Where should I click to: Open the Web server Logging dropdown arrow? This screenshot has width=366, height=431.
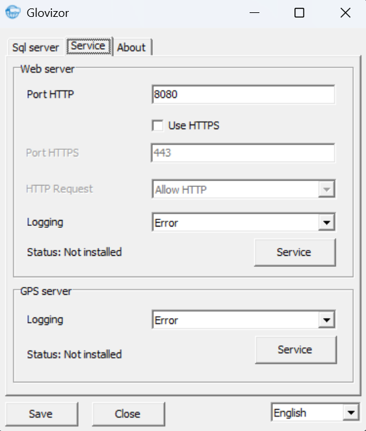pos(326,222)
